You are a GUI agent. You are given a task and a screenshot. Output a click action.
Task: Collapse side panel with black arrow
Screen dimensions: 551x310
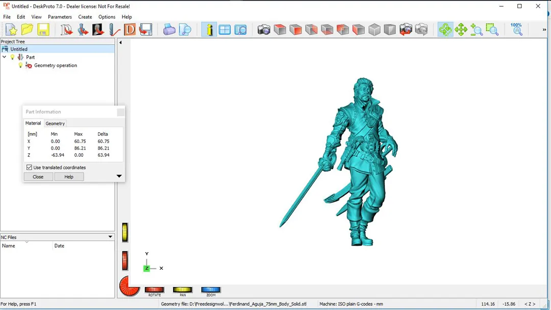[x=120, y=42]
